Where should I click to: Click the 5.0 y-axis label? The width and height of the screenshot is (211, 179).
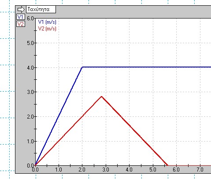(x=30, y=43)
